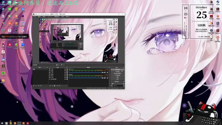This screenshot has width=222, height=125.
Task: Remove scene with the scenes minus icon
Action: point(36,86)
